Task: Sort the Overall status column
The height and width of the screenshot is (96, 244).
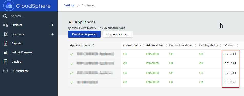Action: click(x=144, y=45)
